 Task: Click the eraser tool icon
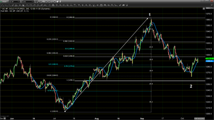[120, 5]
